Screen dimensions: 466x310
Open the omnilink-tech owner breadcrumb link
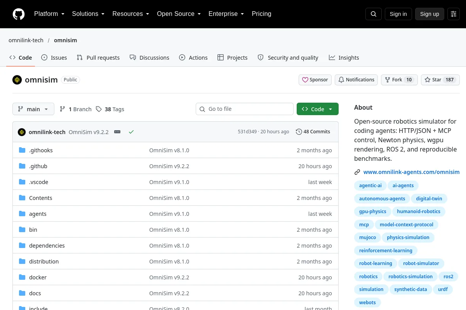(x=26, y=40)
